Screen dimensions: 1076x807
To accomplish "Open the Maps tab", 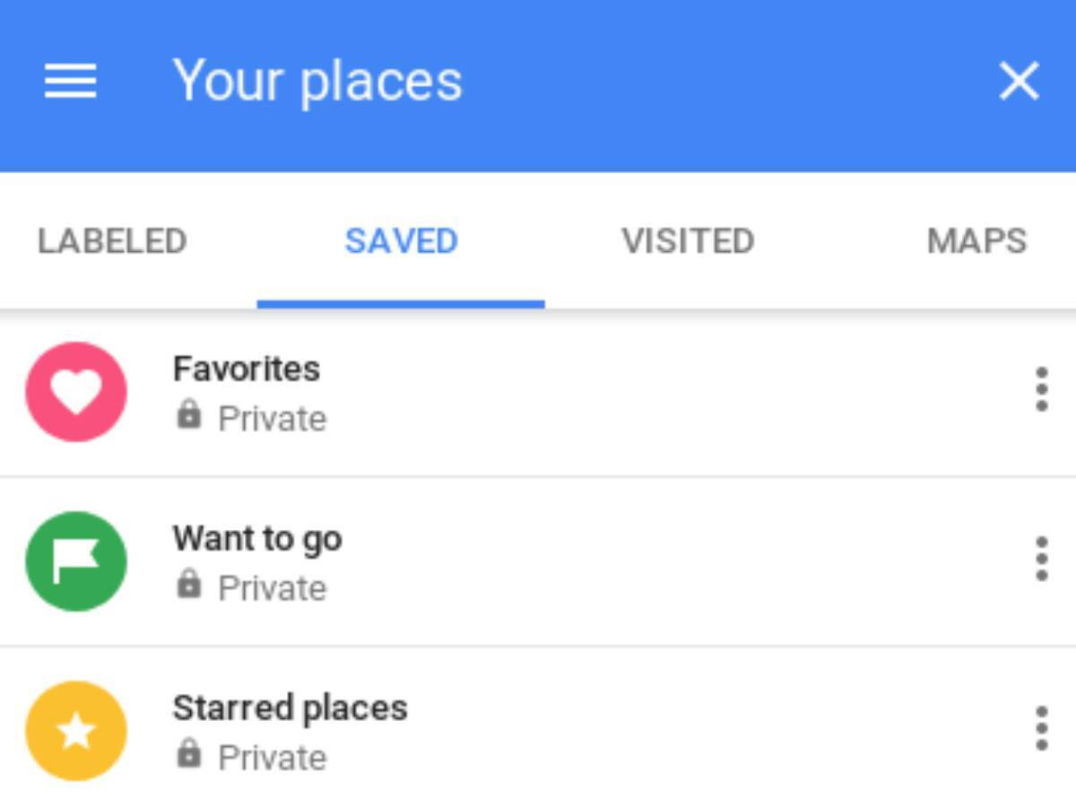I will [x=976, y=240].
